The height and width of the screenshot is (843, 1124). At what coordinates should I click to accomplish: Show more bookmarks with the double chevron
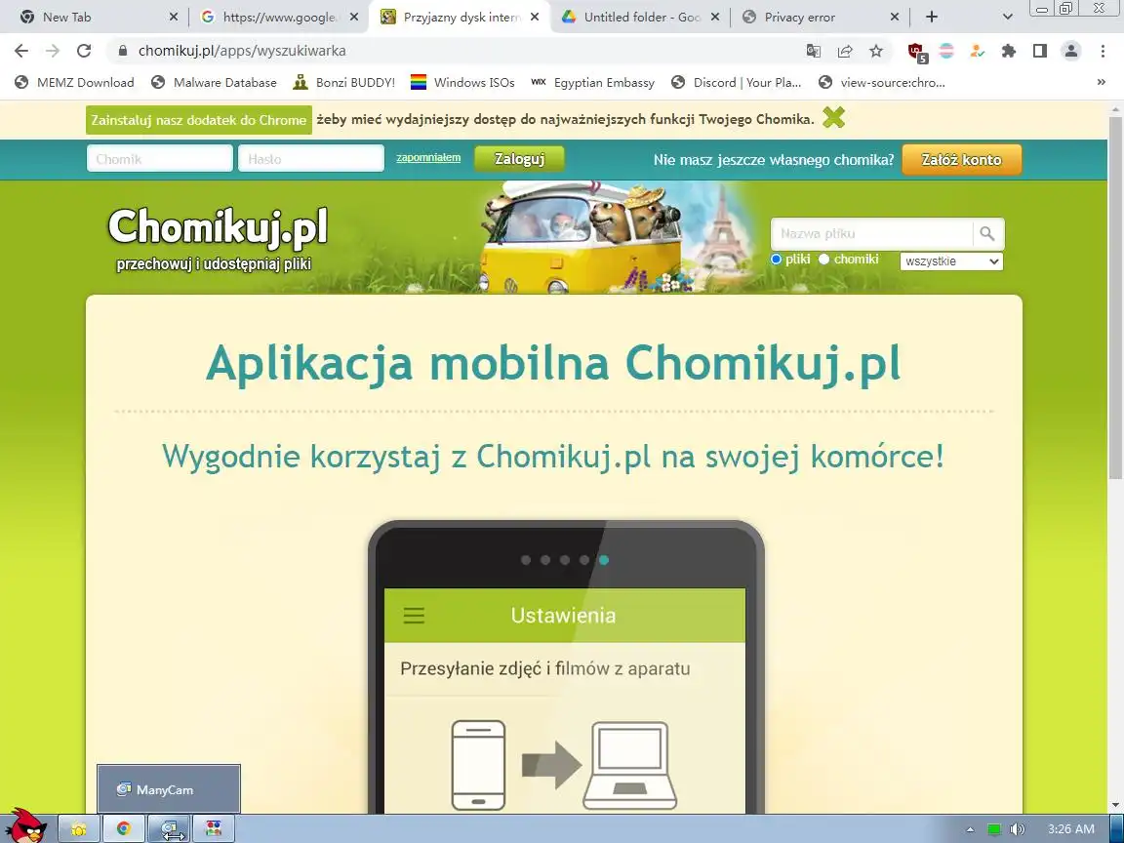tap(1101, 82)
